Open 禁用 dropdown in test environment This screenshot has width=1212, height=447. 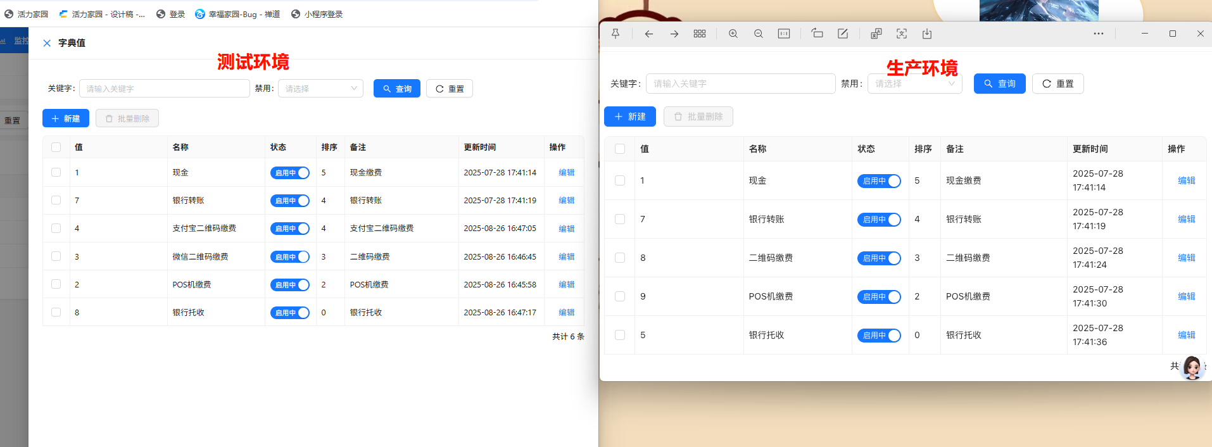pos(320,89)
